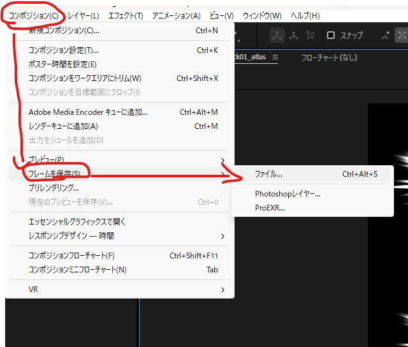Select ProEXR... from the submenu
Image resolution: width=408 pixels, height=347 pixels.
pyautogui.click(x=270, y=208)
